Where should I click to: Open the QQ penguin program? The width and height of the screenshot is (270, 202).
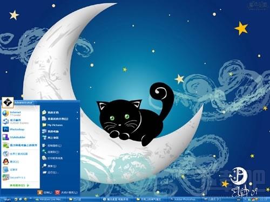coord(20,162)
